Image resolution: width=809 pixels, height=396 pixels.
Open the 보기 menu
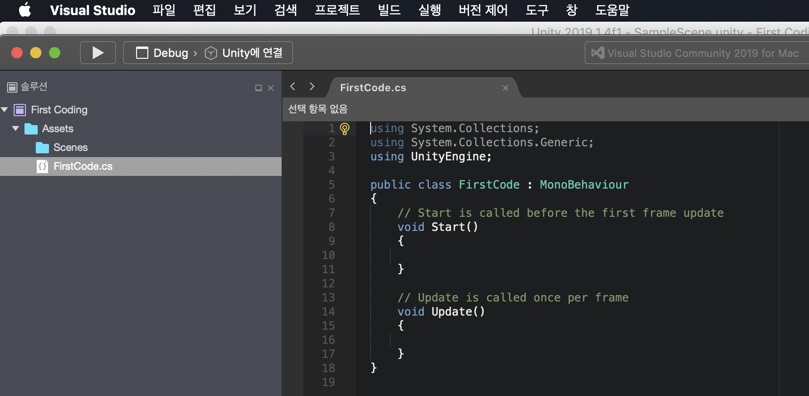245,10
